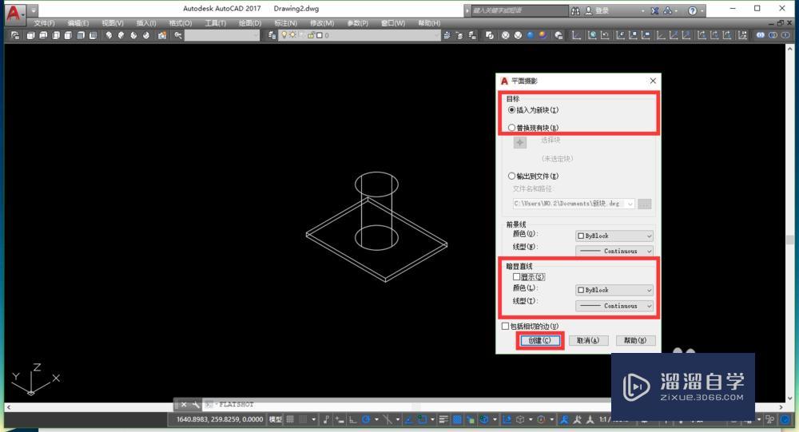Open the 文件(F) menu
Viewport: 799px width, 432px height.
(44, 23)
